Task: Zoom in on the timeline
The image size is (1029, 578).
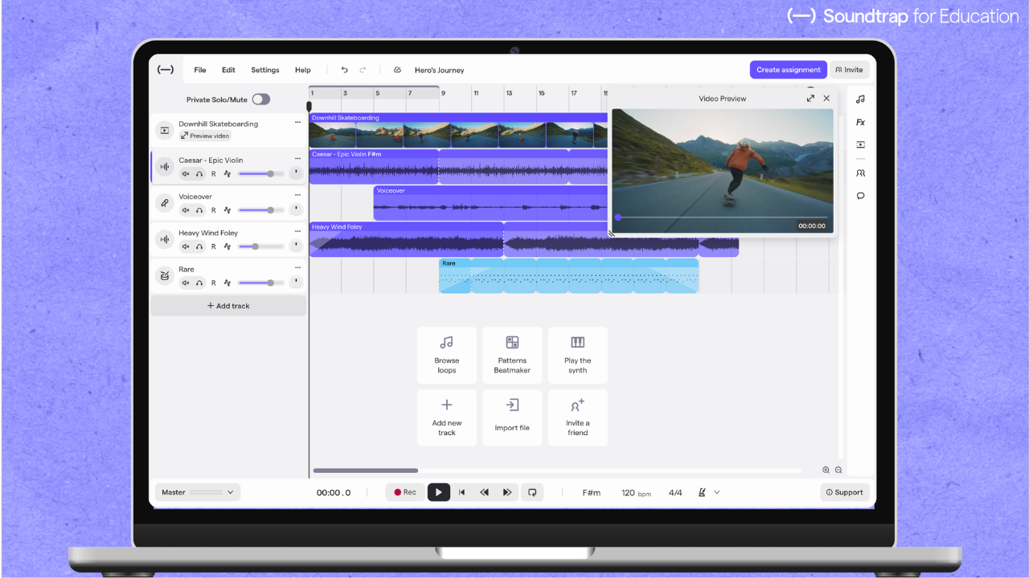Action: point(826,470)
